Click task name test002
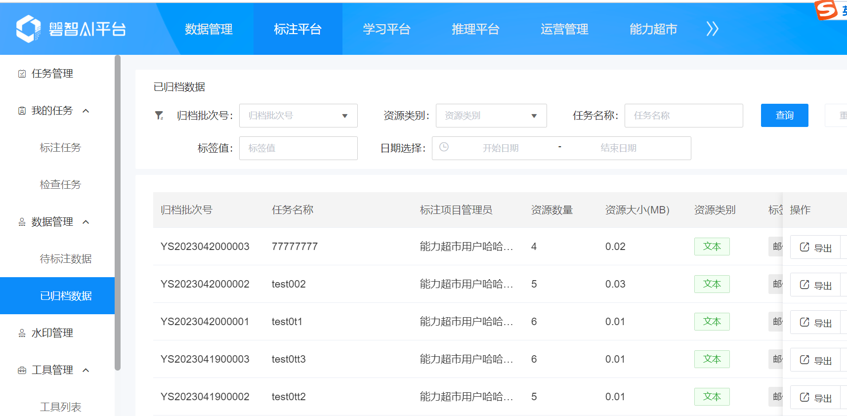Screen dimensions: 847x416 289,284
